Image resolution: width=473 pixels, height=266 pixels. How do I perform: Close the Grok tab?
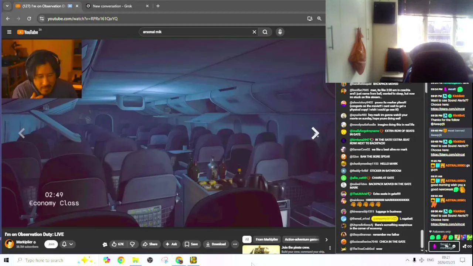tap(147, 6)
